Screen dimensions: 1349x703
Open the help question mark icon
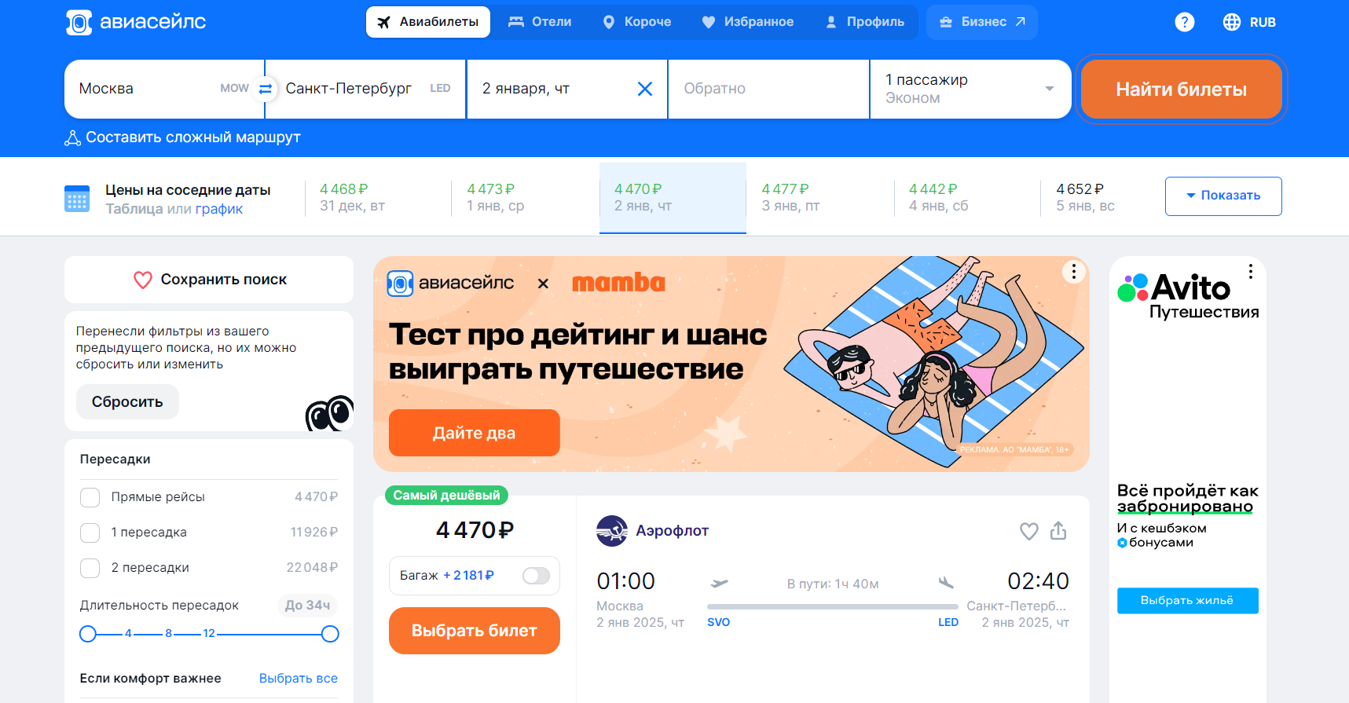(1185, 22)
